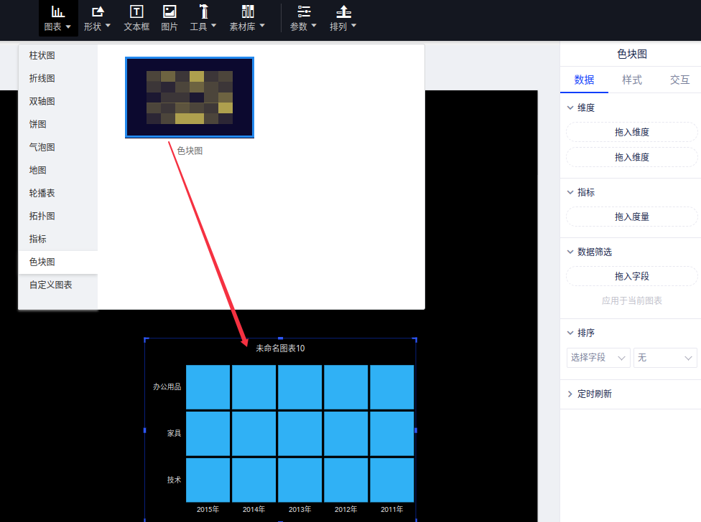Click 应用于当前图表 link
Screen dimensions: 701x522
[x=631, y=301]
